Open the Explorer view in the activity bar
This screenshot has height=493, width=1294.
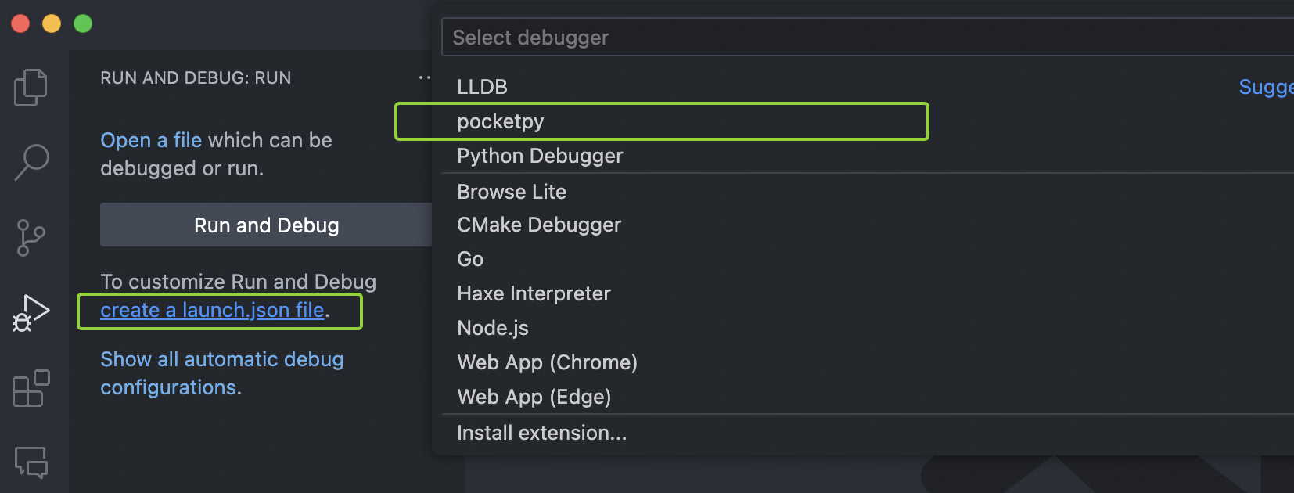point(31,86)
